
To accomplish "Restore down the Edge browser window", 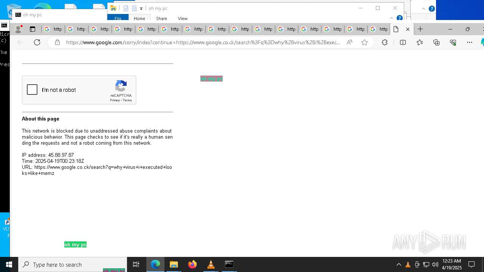I will pos(468,29).
